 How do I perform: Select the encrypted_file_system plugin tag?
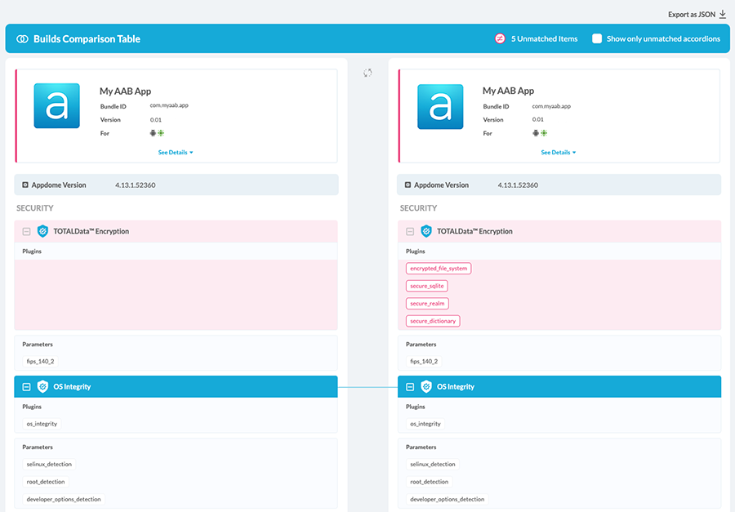pyautogui.click(x=439, y=269)
